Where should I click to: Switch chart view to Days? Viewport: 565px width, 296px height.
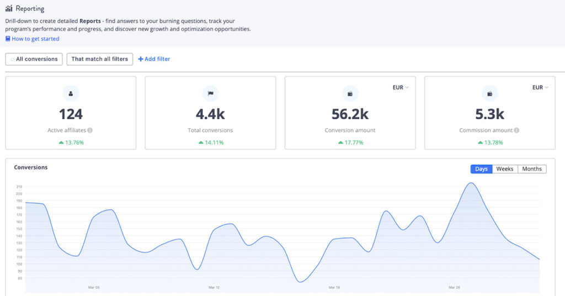(481, 169)
